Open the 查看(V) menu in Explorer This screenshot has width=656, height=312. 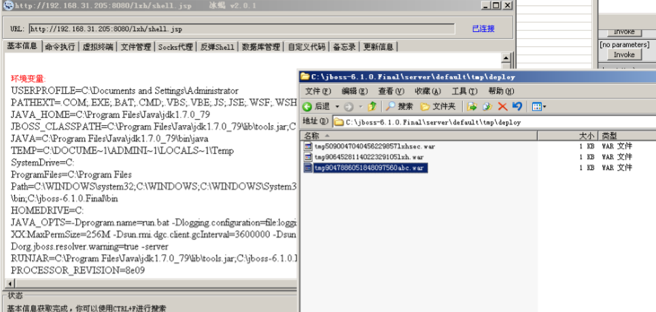[391, 91]
